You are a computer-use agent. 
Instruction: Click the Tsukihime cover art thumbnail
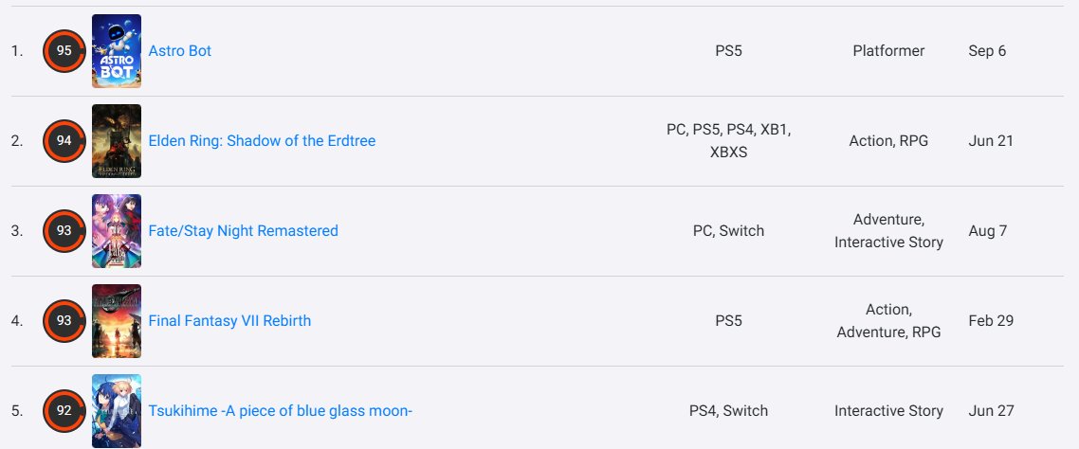click(x=117, y=411)
